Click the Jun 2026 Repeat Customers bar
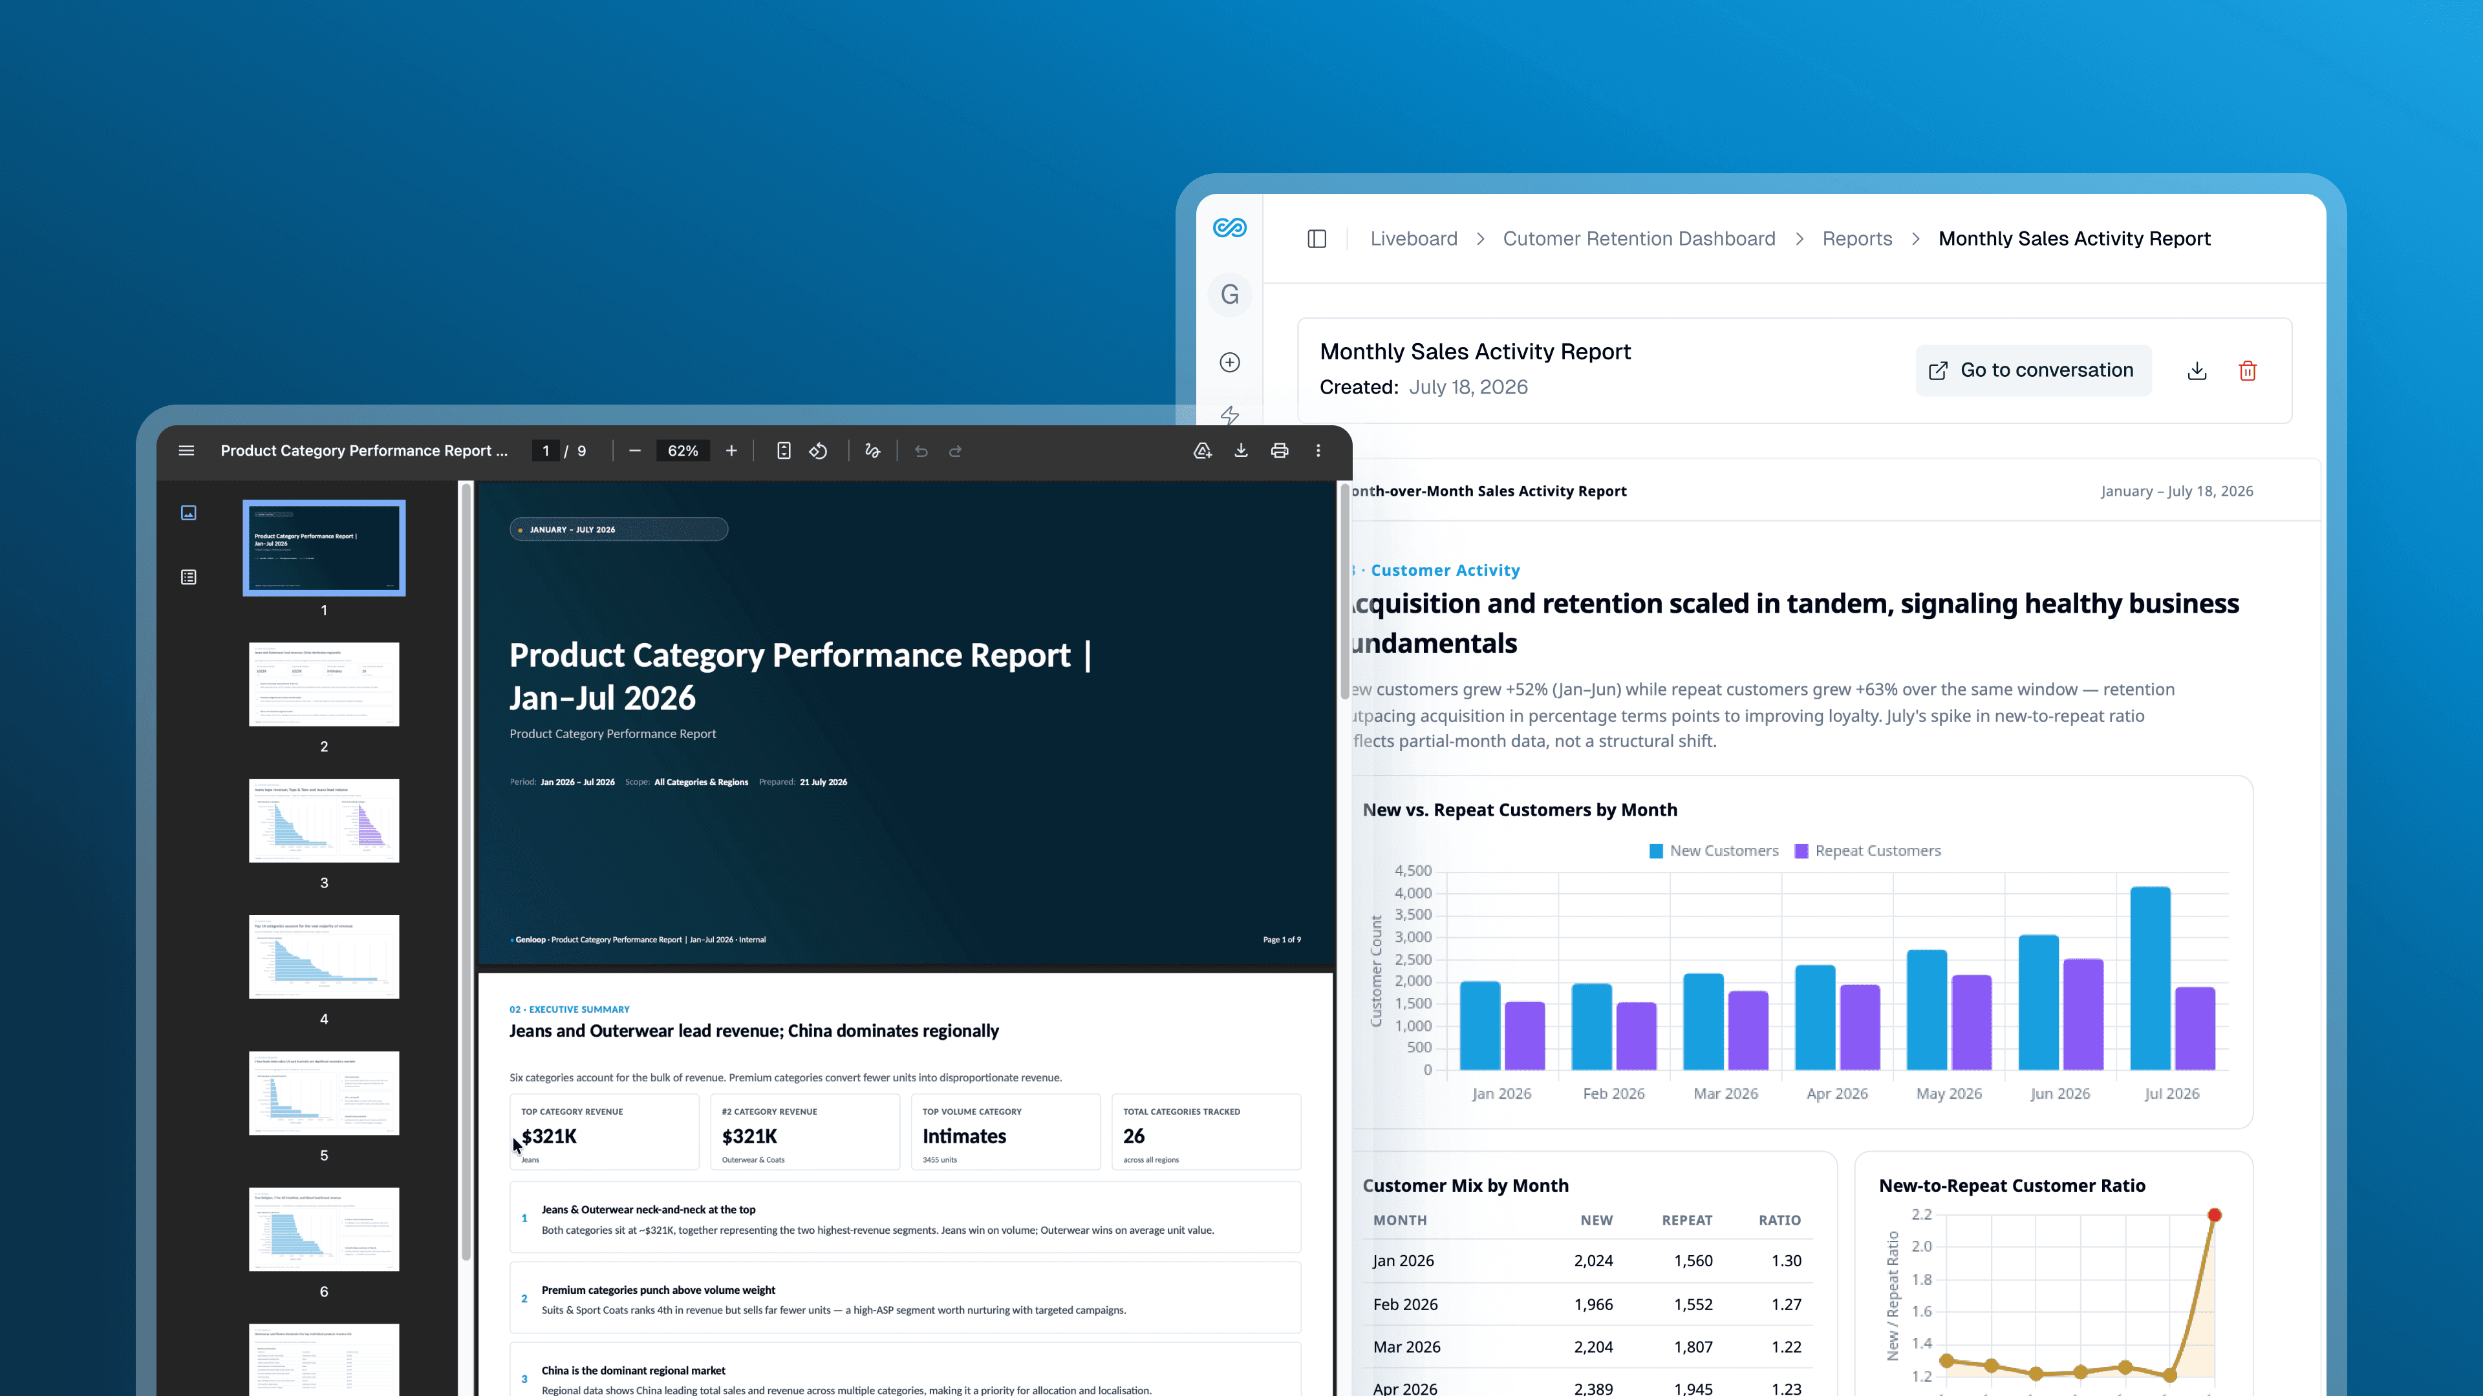2483x1396 pixels. click(x=2083, y=1013)
